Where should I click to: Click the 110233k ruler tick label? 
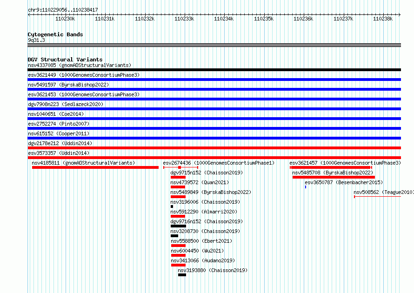pyautogui.click(x=184, y=19)
